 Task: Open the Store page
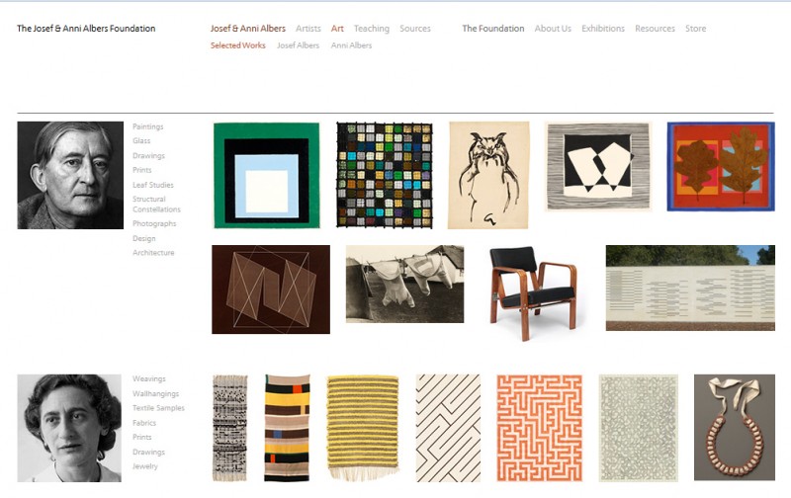[x=695, y=29]
